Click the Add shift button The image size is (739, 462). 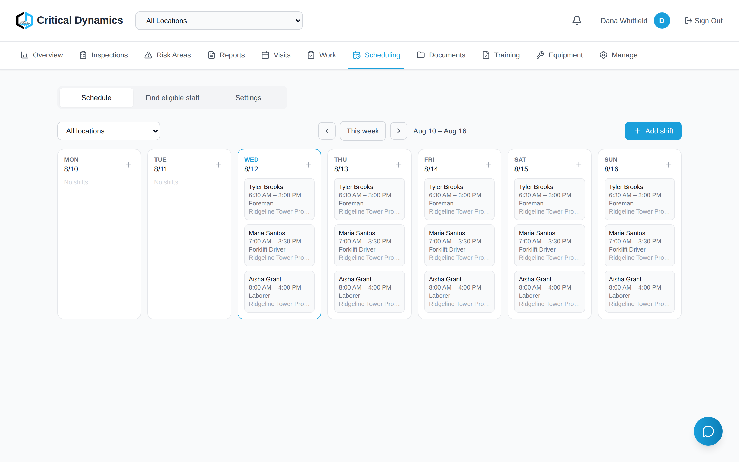[653, 131]
